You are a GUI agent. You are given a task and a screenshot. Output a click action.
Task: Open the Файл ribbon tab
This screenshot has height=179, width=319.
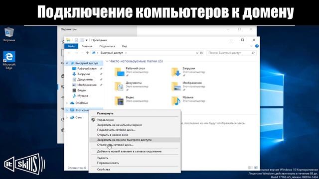[71, 46]
